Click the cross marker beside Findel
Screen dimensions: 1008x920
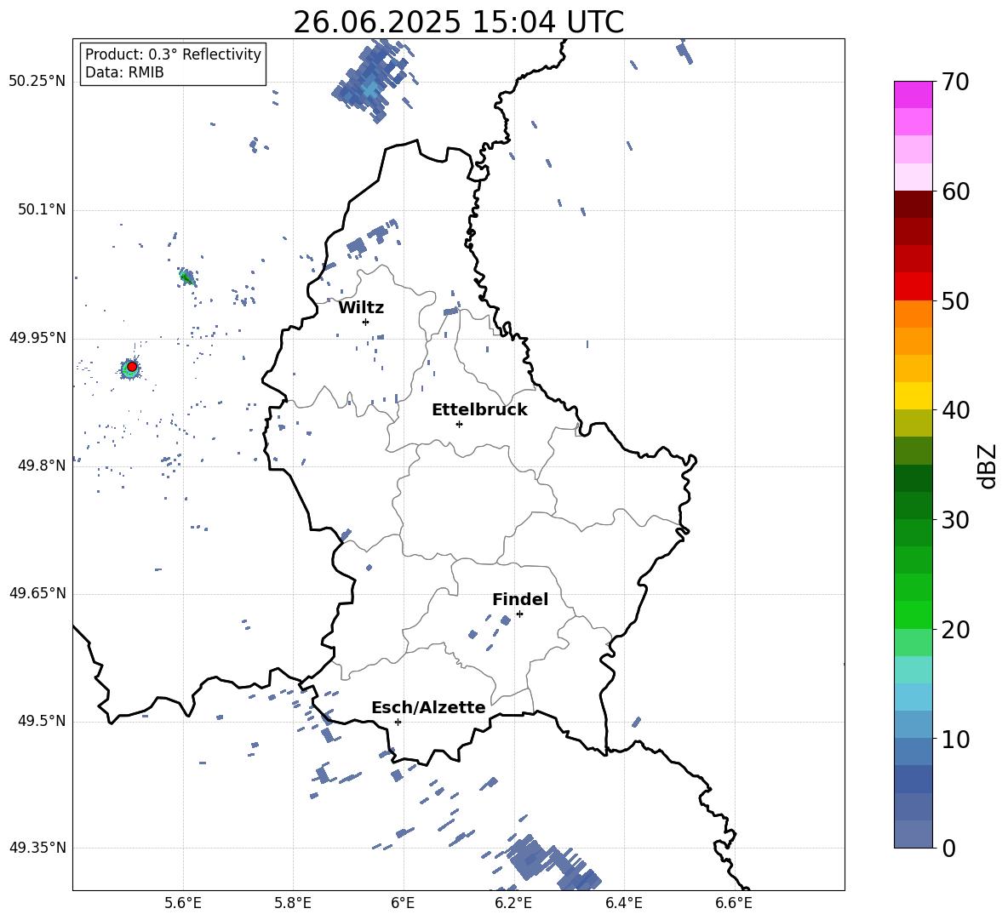[519, 614]
